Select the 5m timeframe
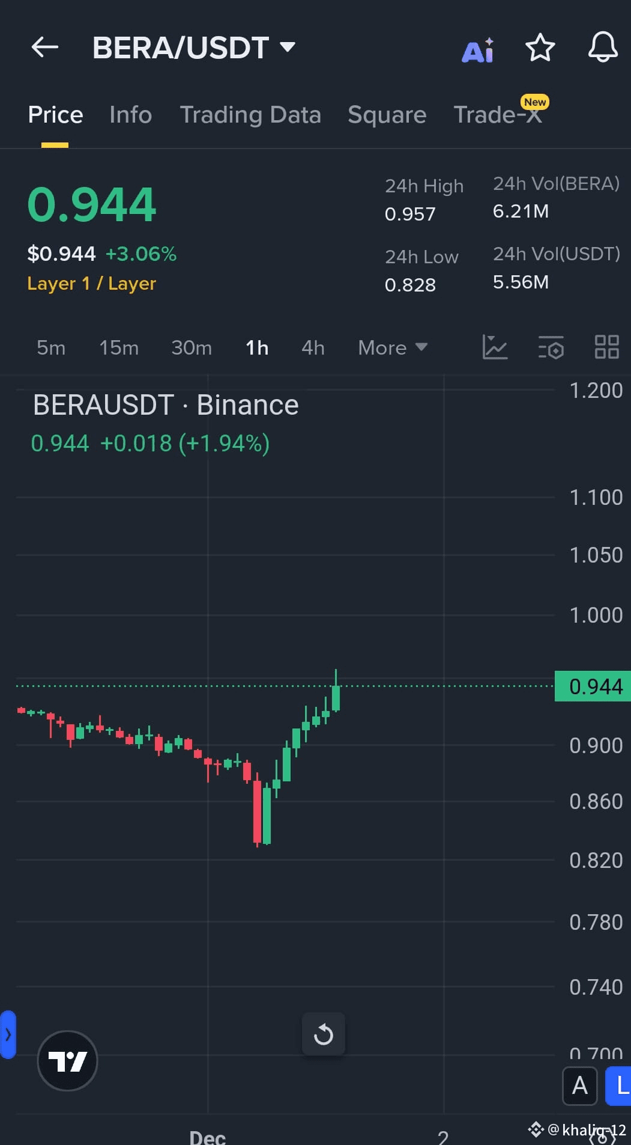This screenshot has width=631, height=1145. (51, 347)
